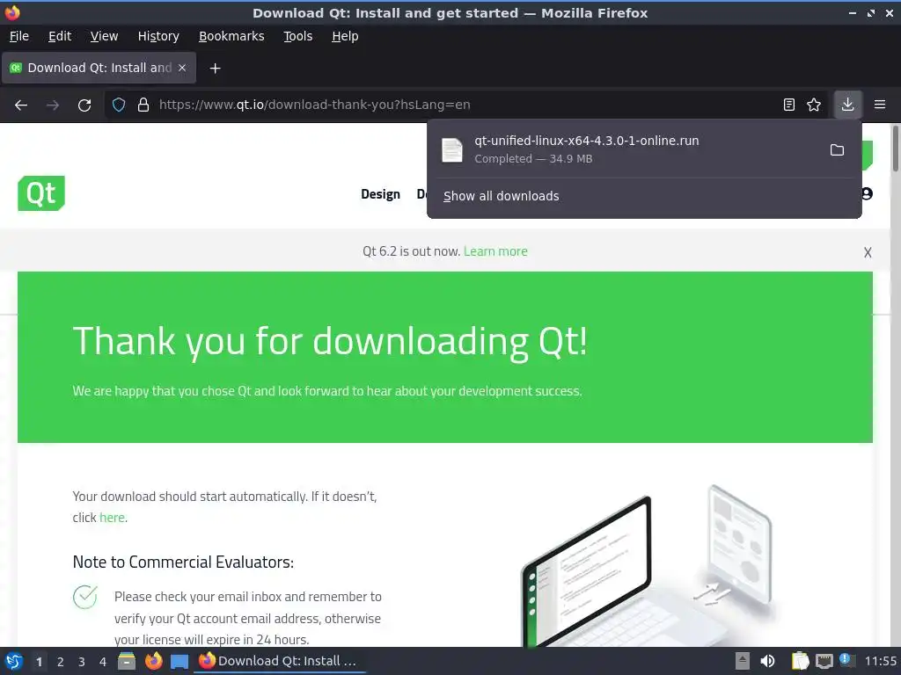Image resolution: width=901 pixels, height=675 pixels.
Task: Click the 'Thank you for downloading Qt!' heading
Action: [x=330, y=342]
